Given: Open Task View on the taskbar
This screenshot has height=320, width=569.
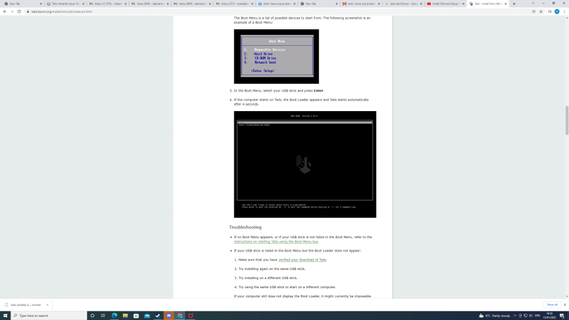Looking at the screenshot, I should click(103, 316).
